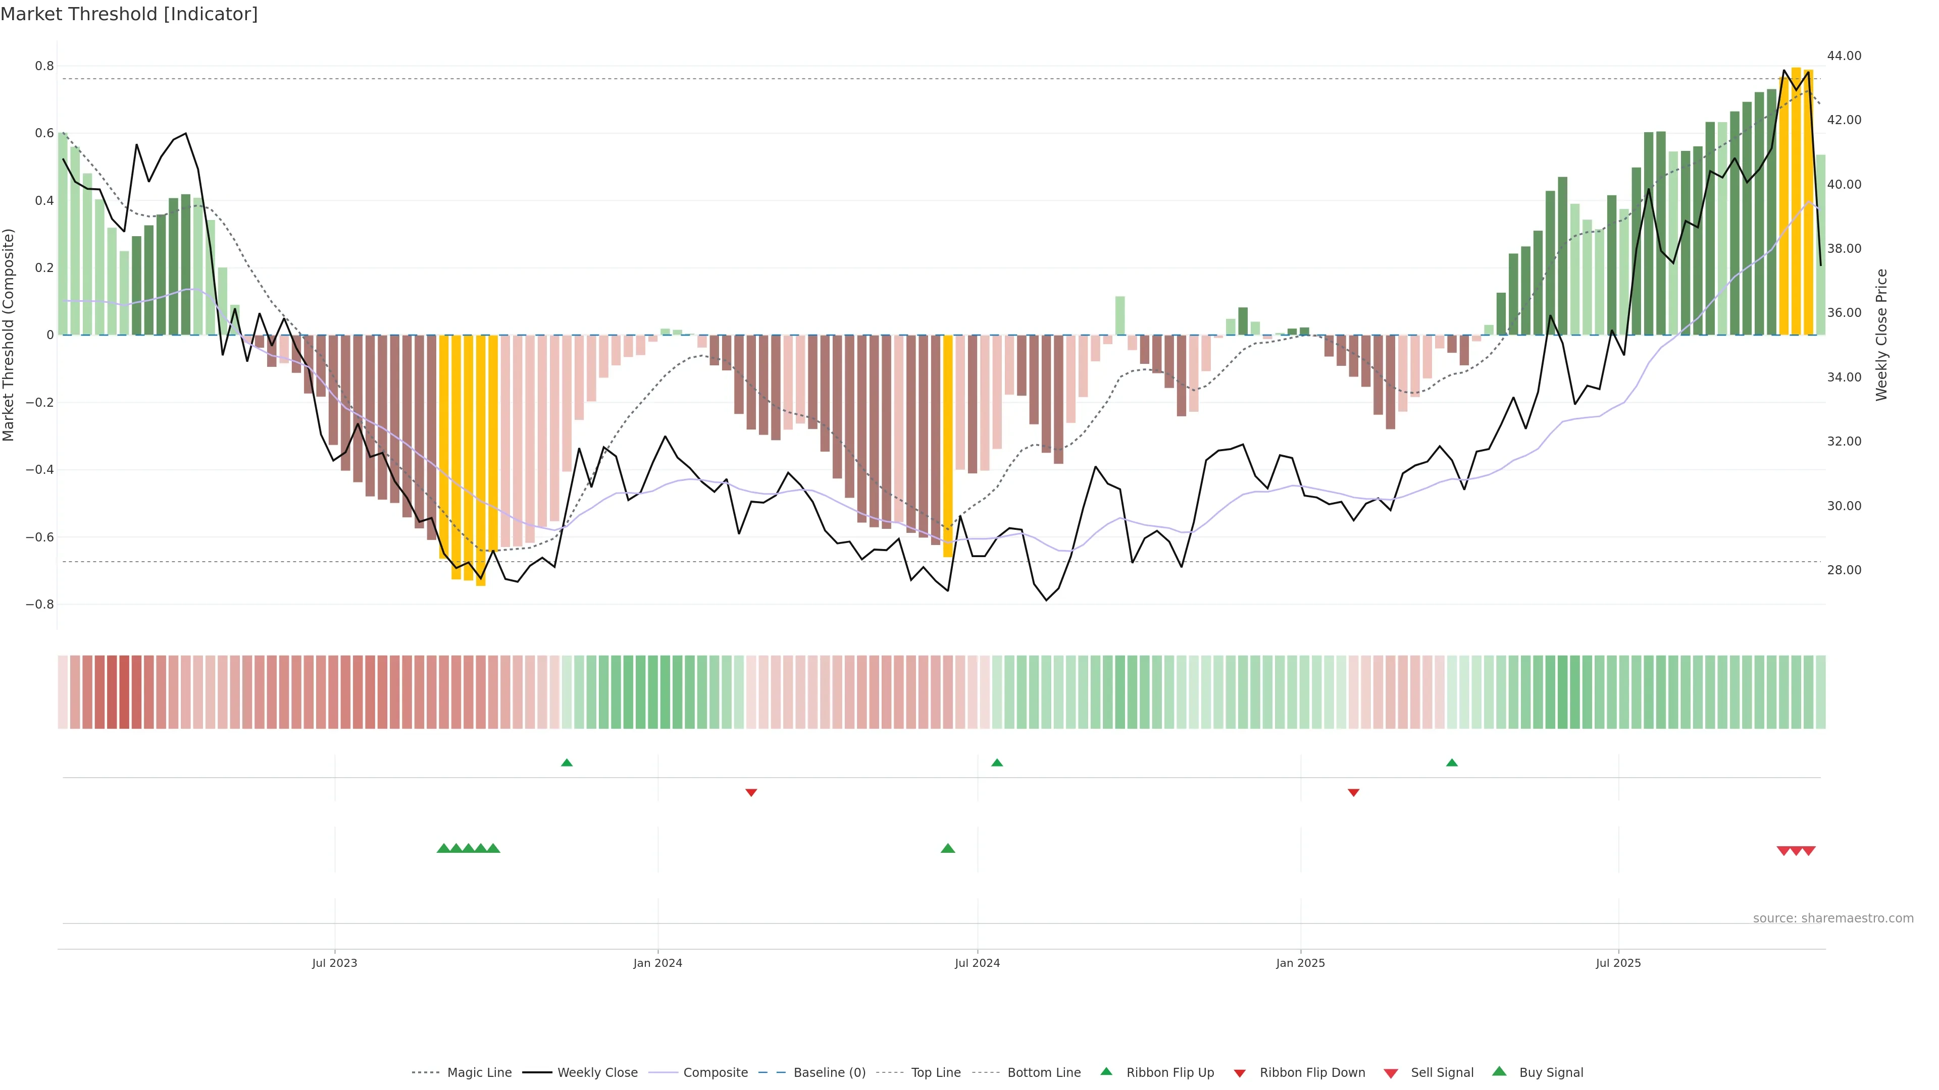Viewport: 1939px width, 1090px height.
Task: Click the Market Threshold [Indicator] title
Action: click(129, 14)
